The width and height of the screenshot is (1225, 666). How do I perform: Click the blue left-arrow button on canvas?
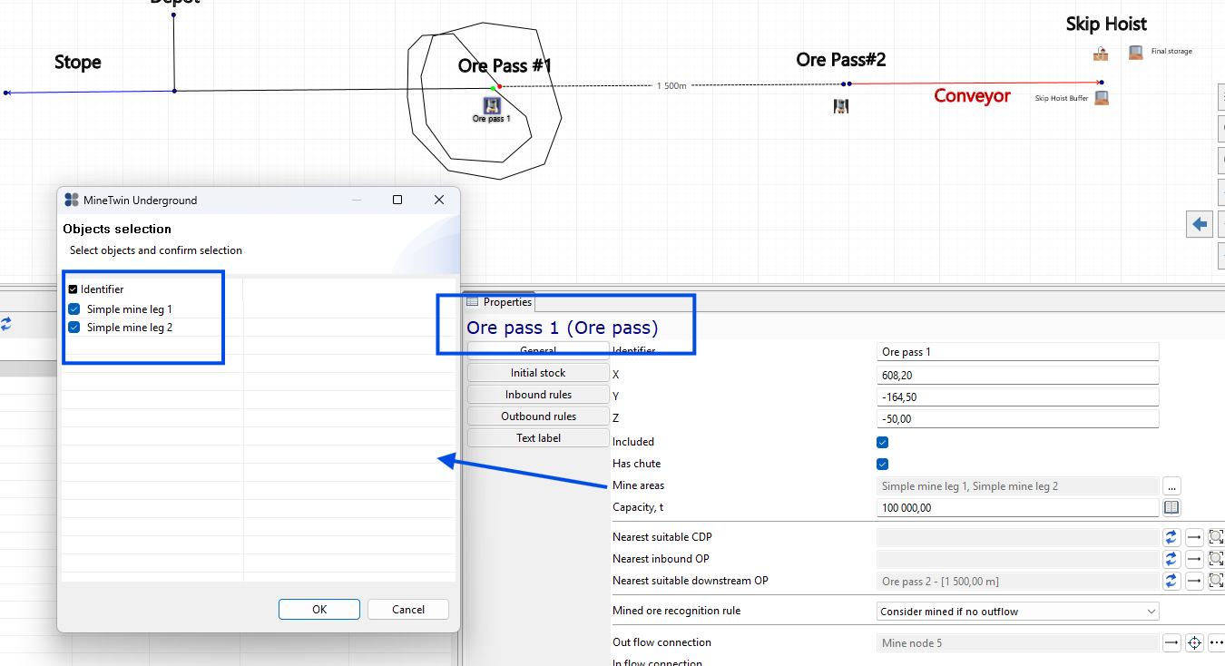click(x=1200, y=224)
